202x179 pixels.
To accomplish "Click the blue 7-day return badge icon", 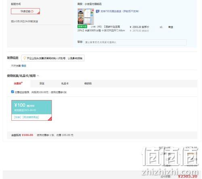I will [x=97, y=11].
